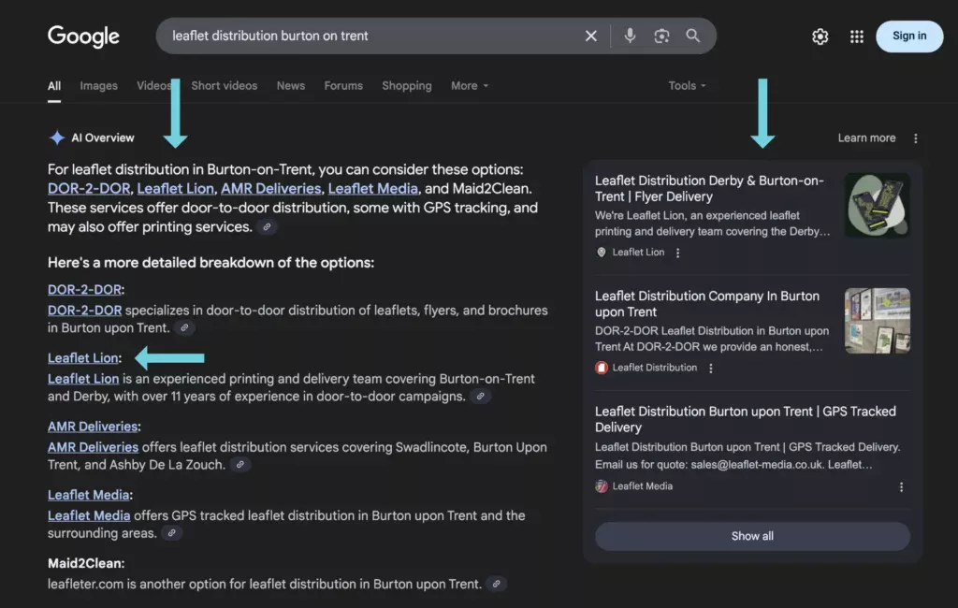Click the magnifying glass search icon
958x608 pixels.
pos(692,36)
